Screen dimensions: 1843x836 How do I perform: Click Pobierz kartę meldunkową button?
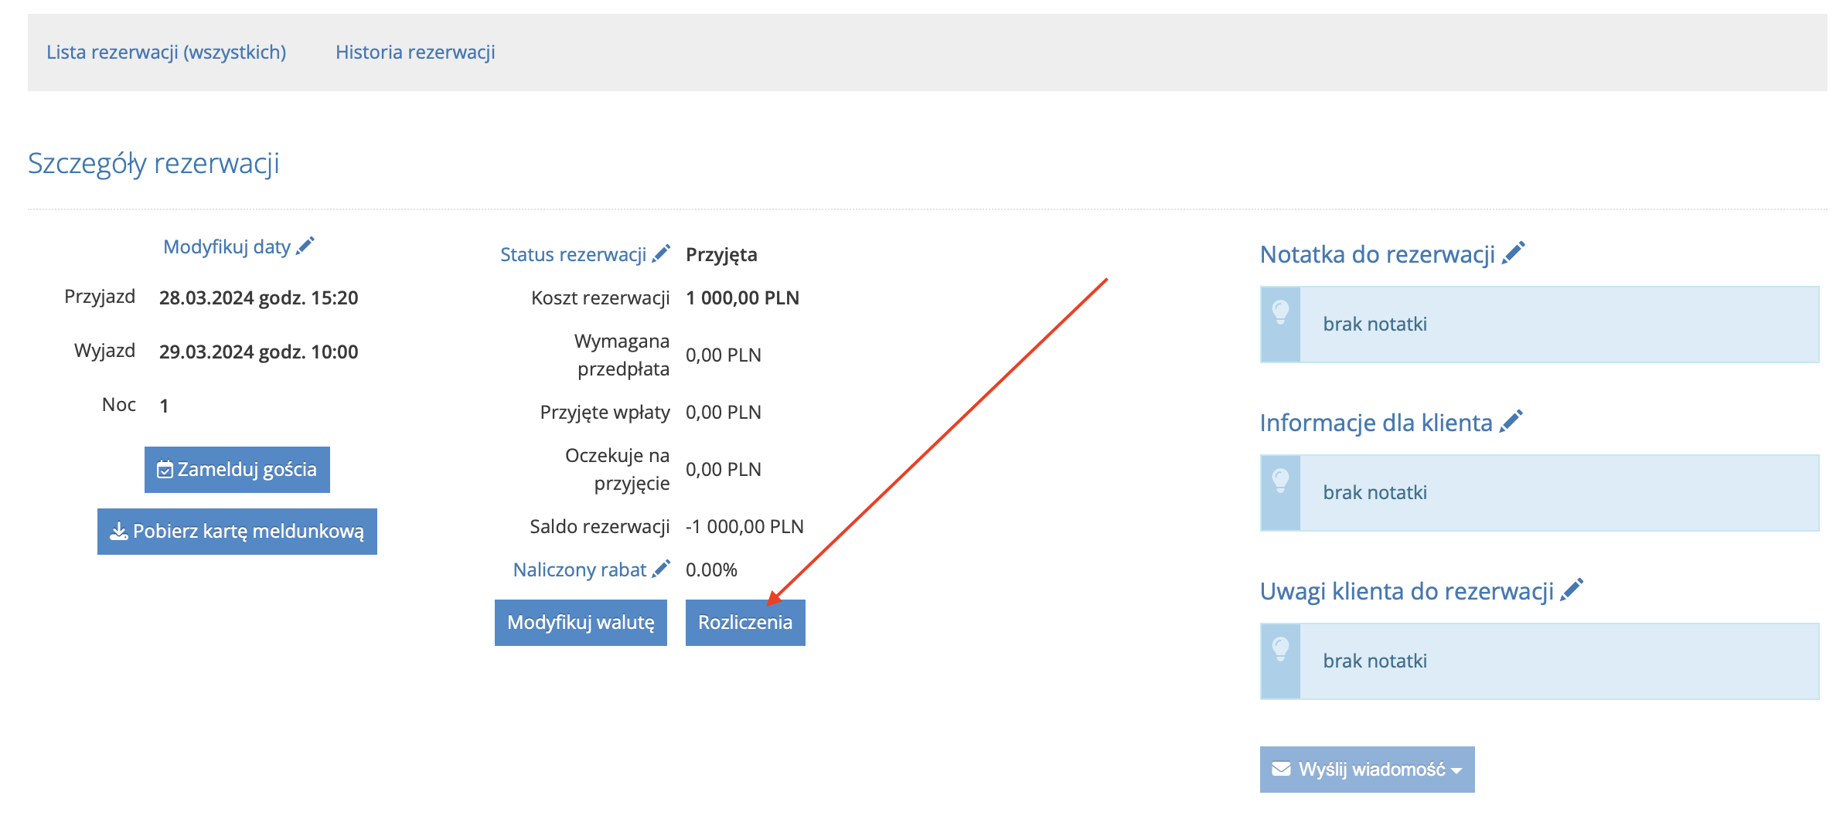pyautogui.click(x=237, y=531)
